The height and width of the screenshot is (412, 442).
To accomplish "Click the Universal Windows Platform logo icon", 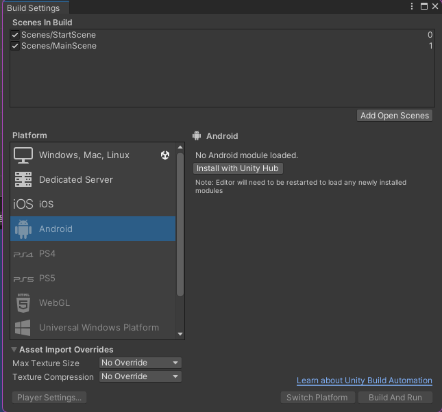I will click(23, 328).
